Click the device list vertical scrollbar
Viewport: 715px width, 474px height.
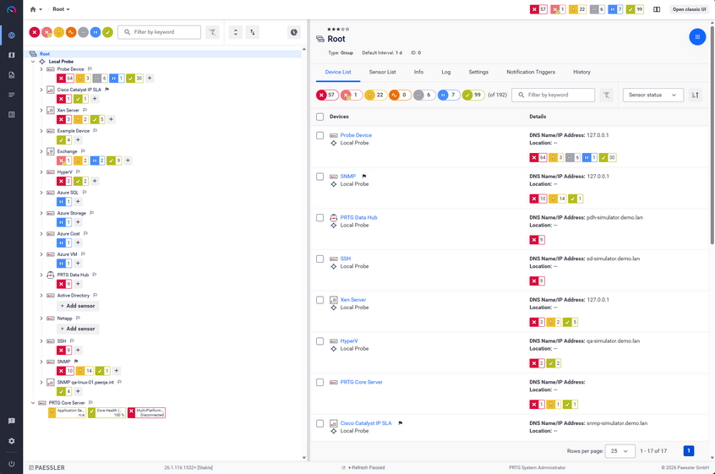coord(712,137)
